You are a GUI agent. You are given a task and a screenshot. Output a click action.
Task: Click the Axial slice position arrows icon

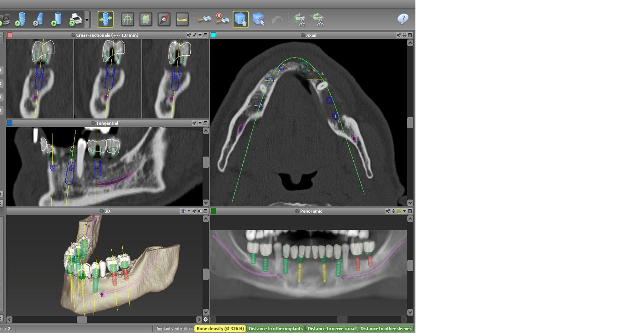(404, 35)
